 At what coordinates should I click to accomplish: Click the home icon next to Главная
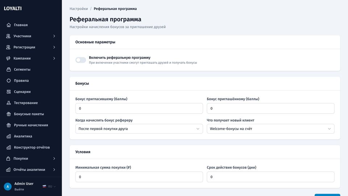point(9,25)
